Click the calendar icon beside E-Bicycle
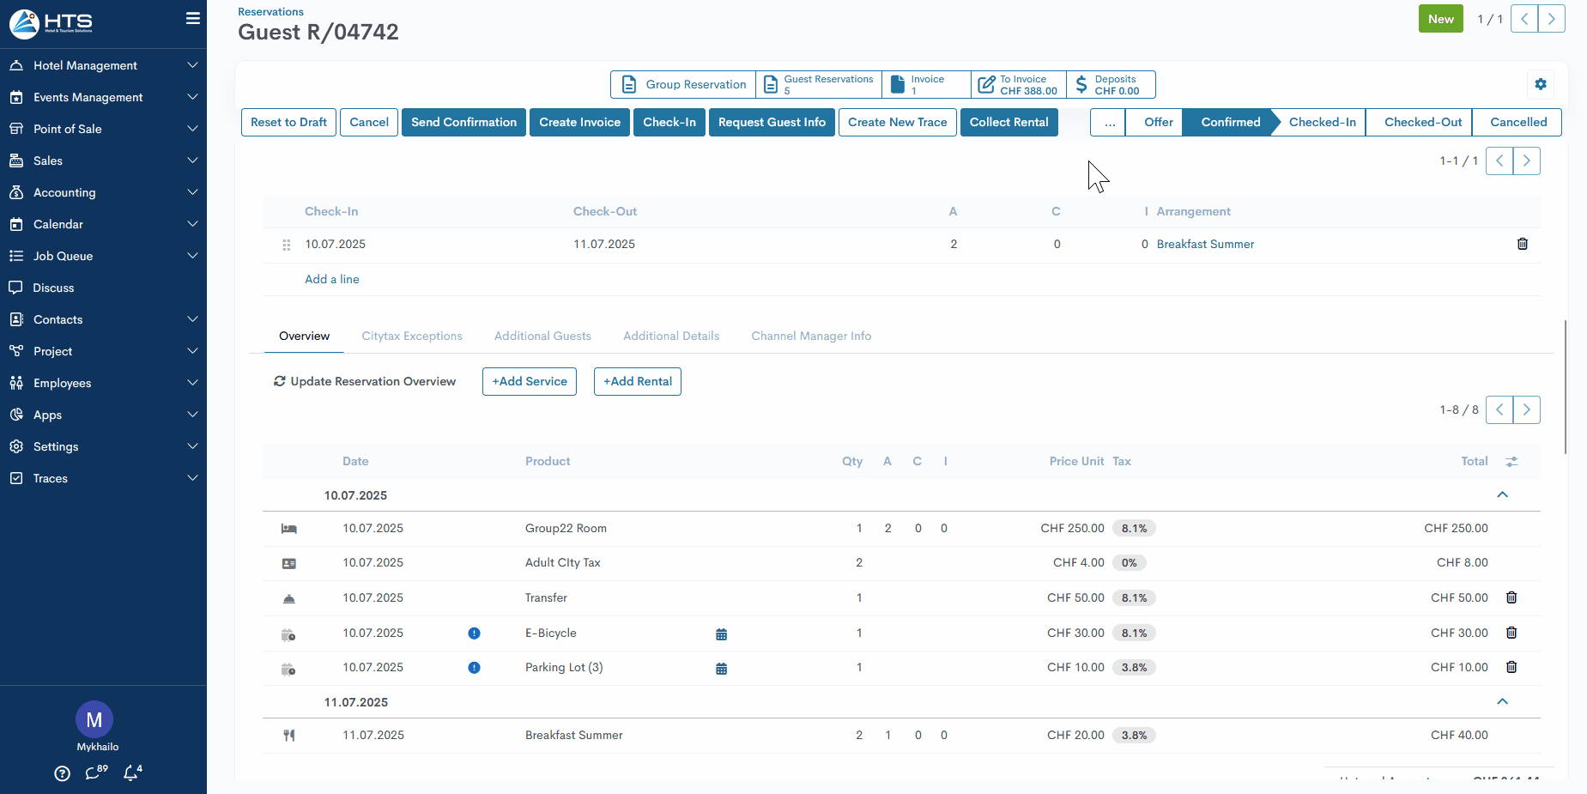1587x794 pixels. [x=721, y=634]
